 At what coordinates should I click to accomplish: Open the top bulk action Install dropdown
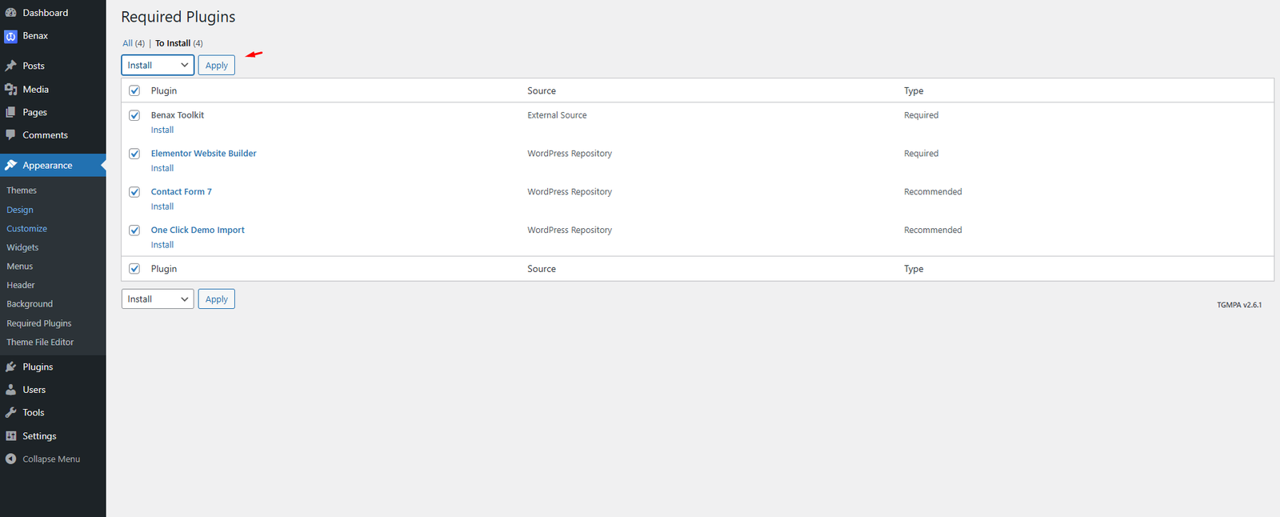pyautogui.click(x=158, y=66)
